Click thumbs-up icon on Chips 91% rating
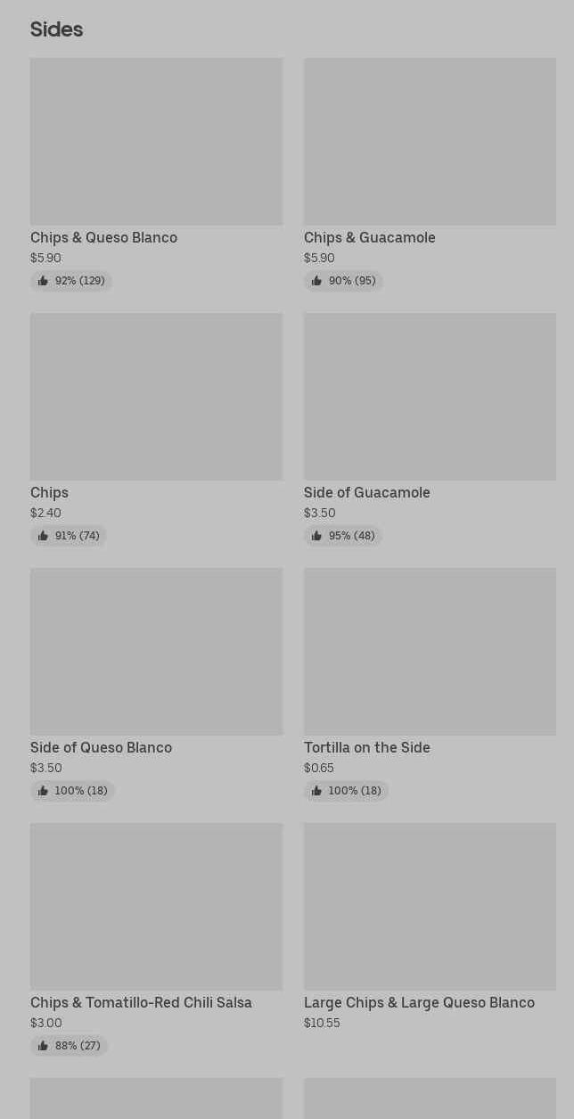The width and height of the screenshot is (574, 1119). pyautogui.click(x=43, y=536)
